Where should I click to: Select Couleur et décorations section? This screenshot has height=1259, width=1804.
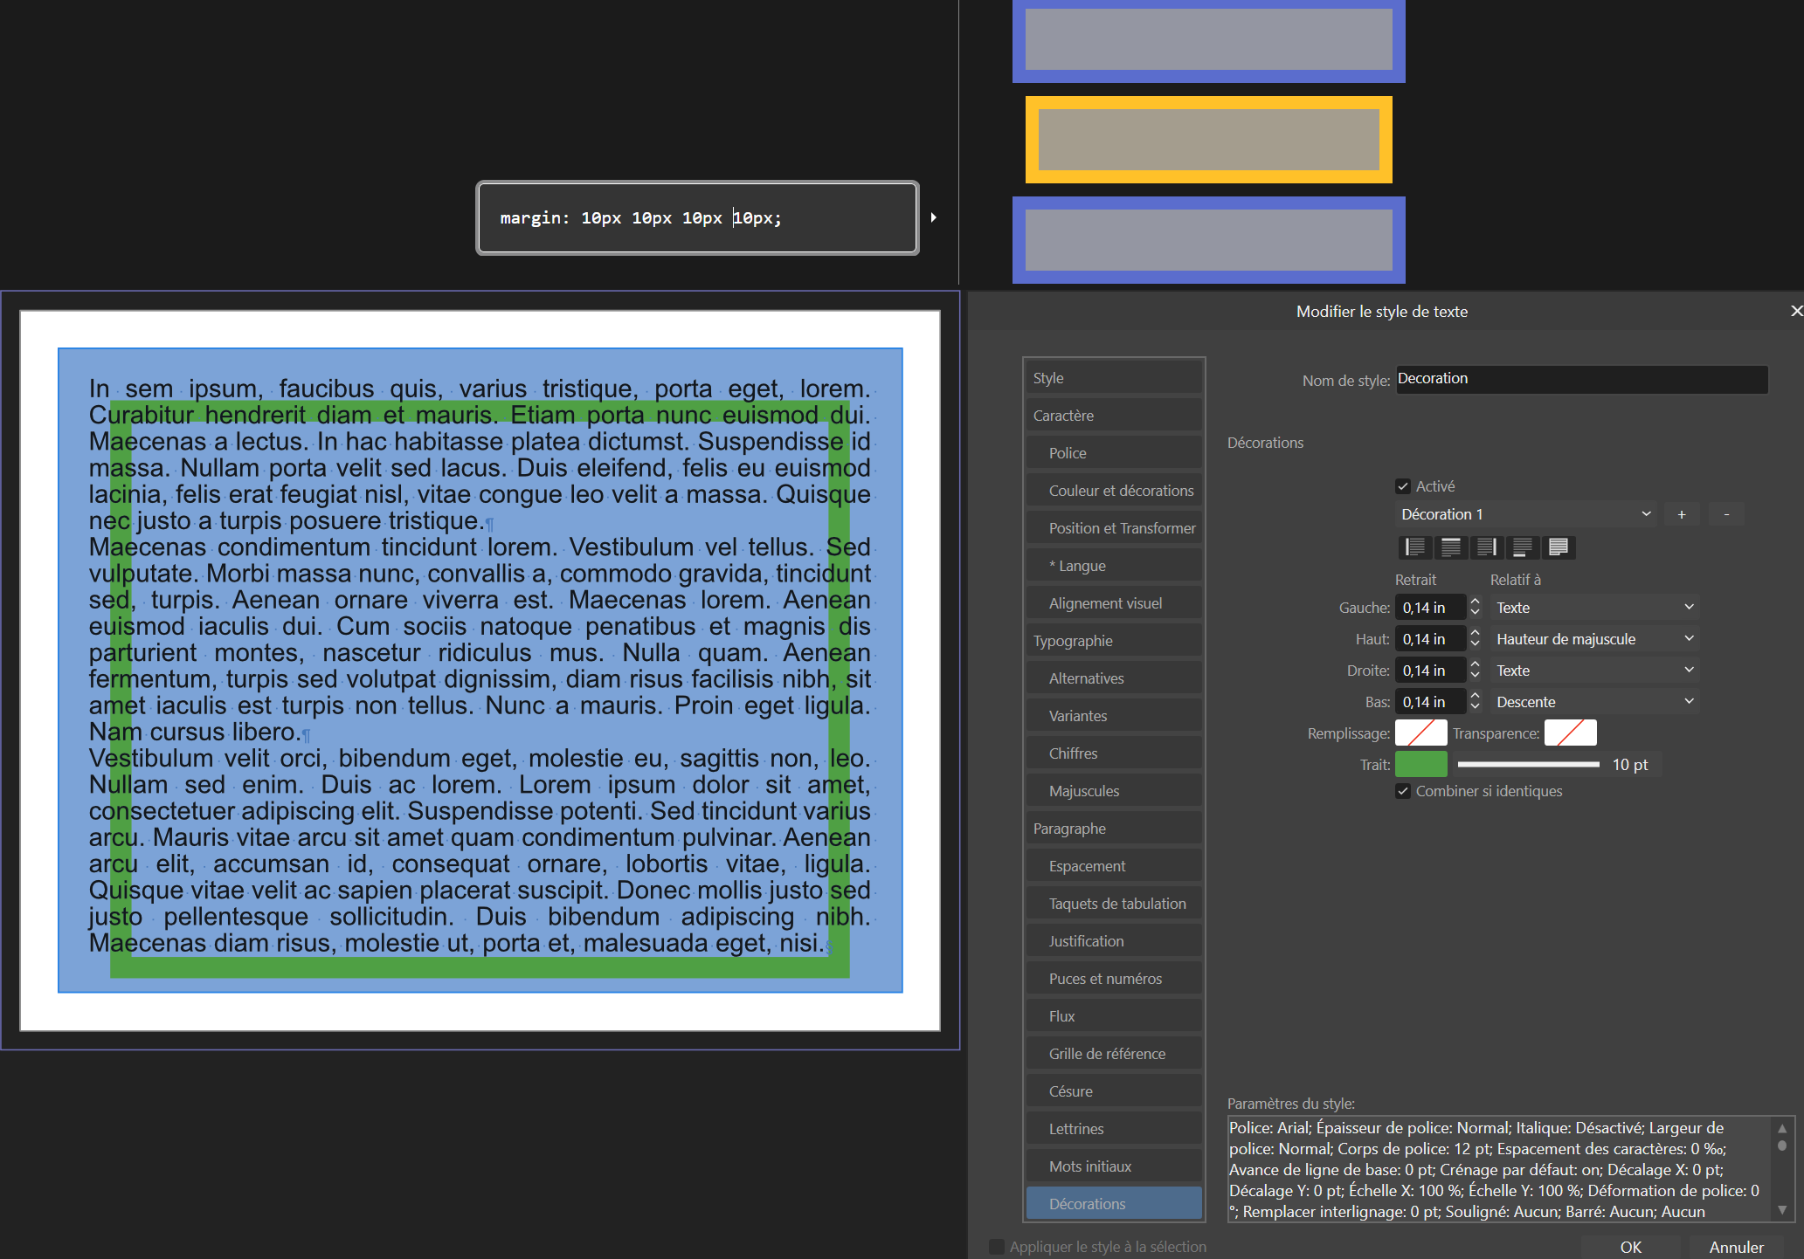tap(1114, 491)
